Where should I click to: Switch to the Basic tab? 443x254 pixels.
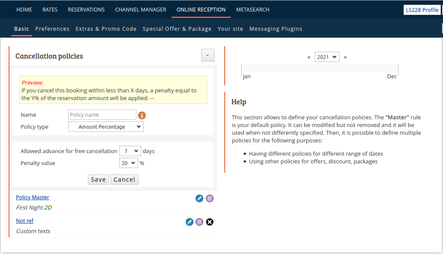(x=21, y=29)
